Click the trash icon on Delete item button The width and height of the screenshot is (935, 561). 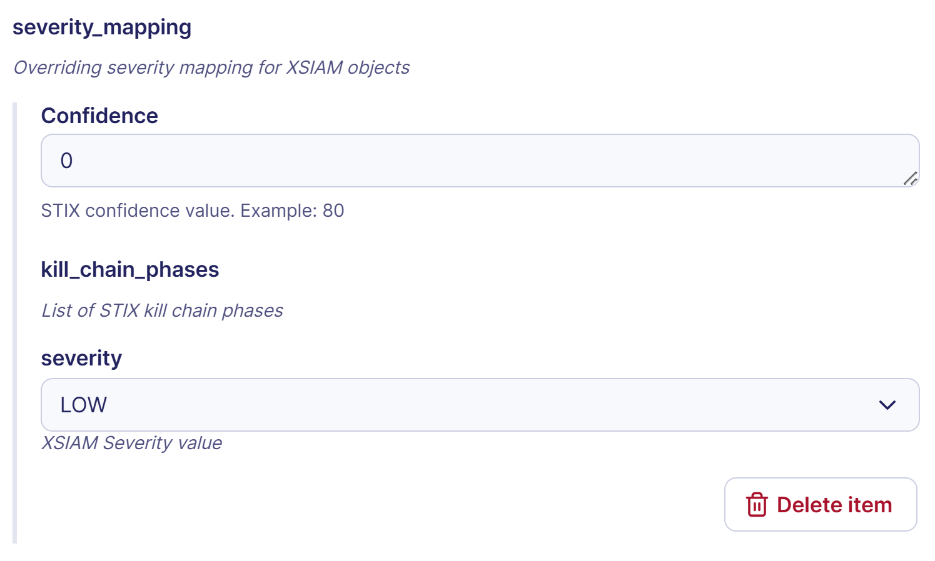[757, 505]
